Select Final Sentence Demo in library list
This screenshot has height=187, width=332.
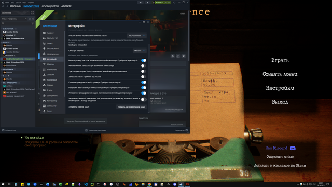tap(18, 59)
